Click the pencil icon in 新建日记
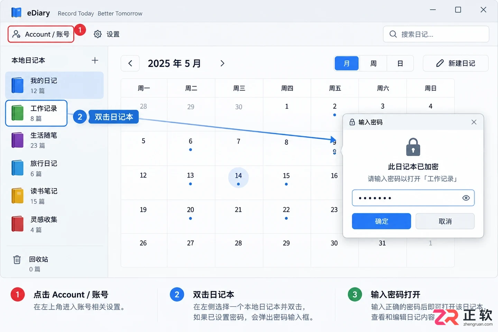Screen dimensions: 498x332 point(440,63)
